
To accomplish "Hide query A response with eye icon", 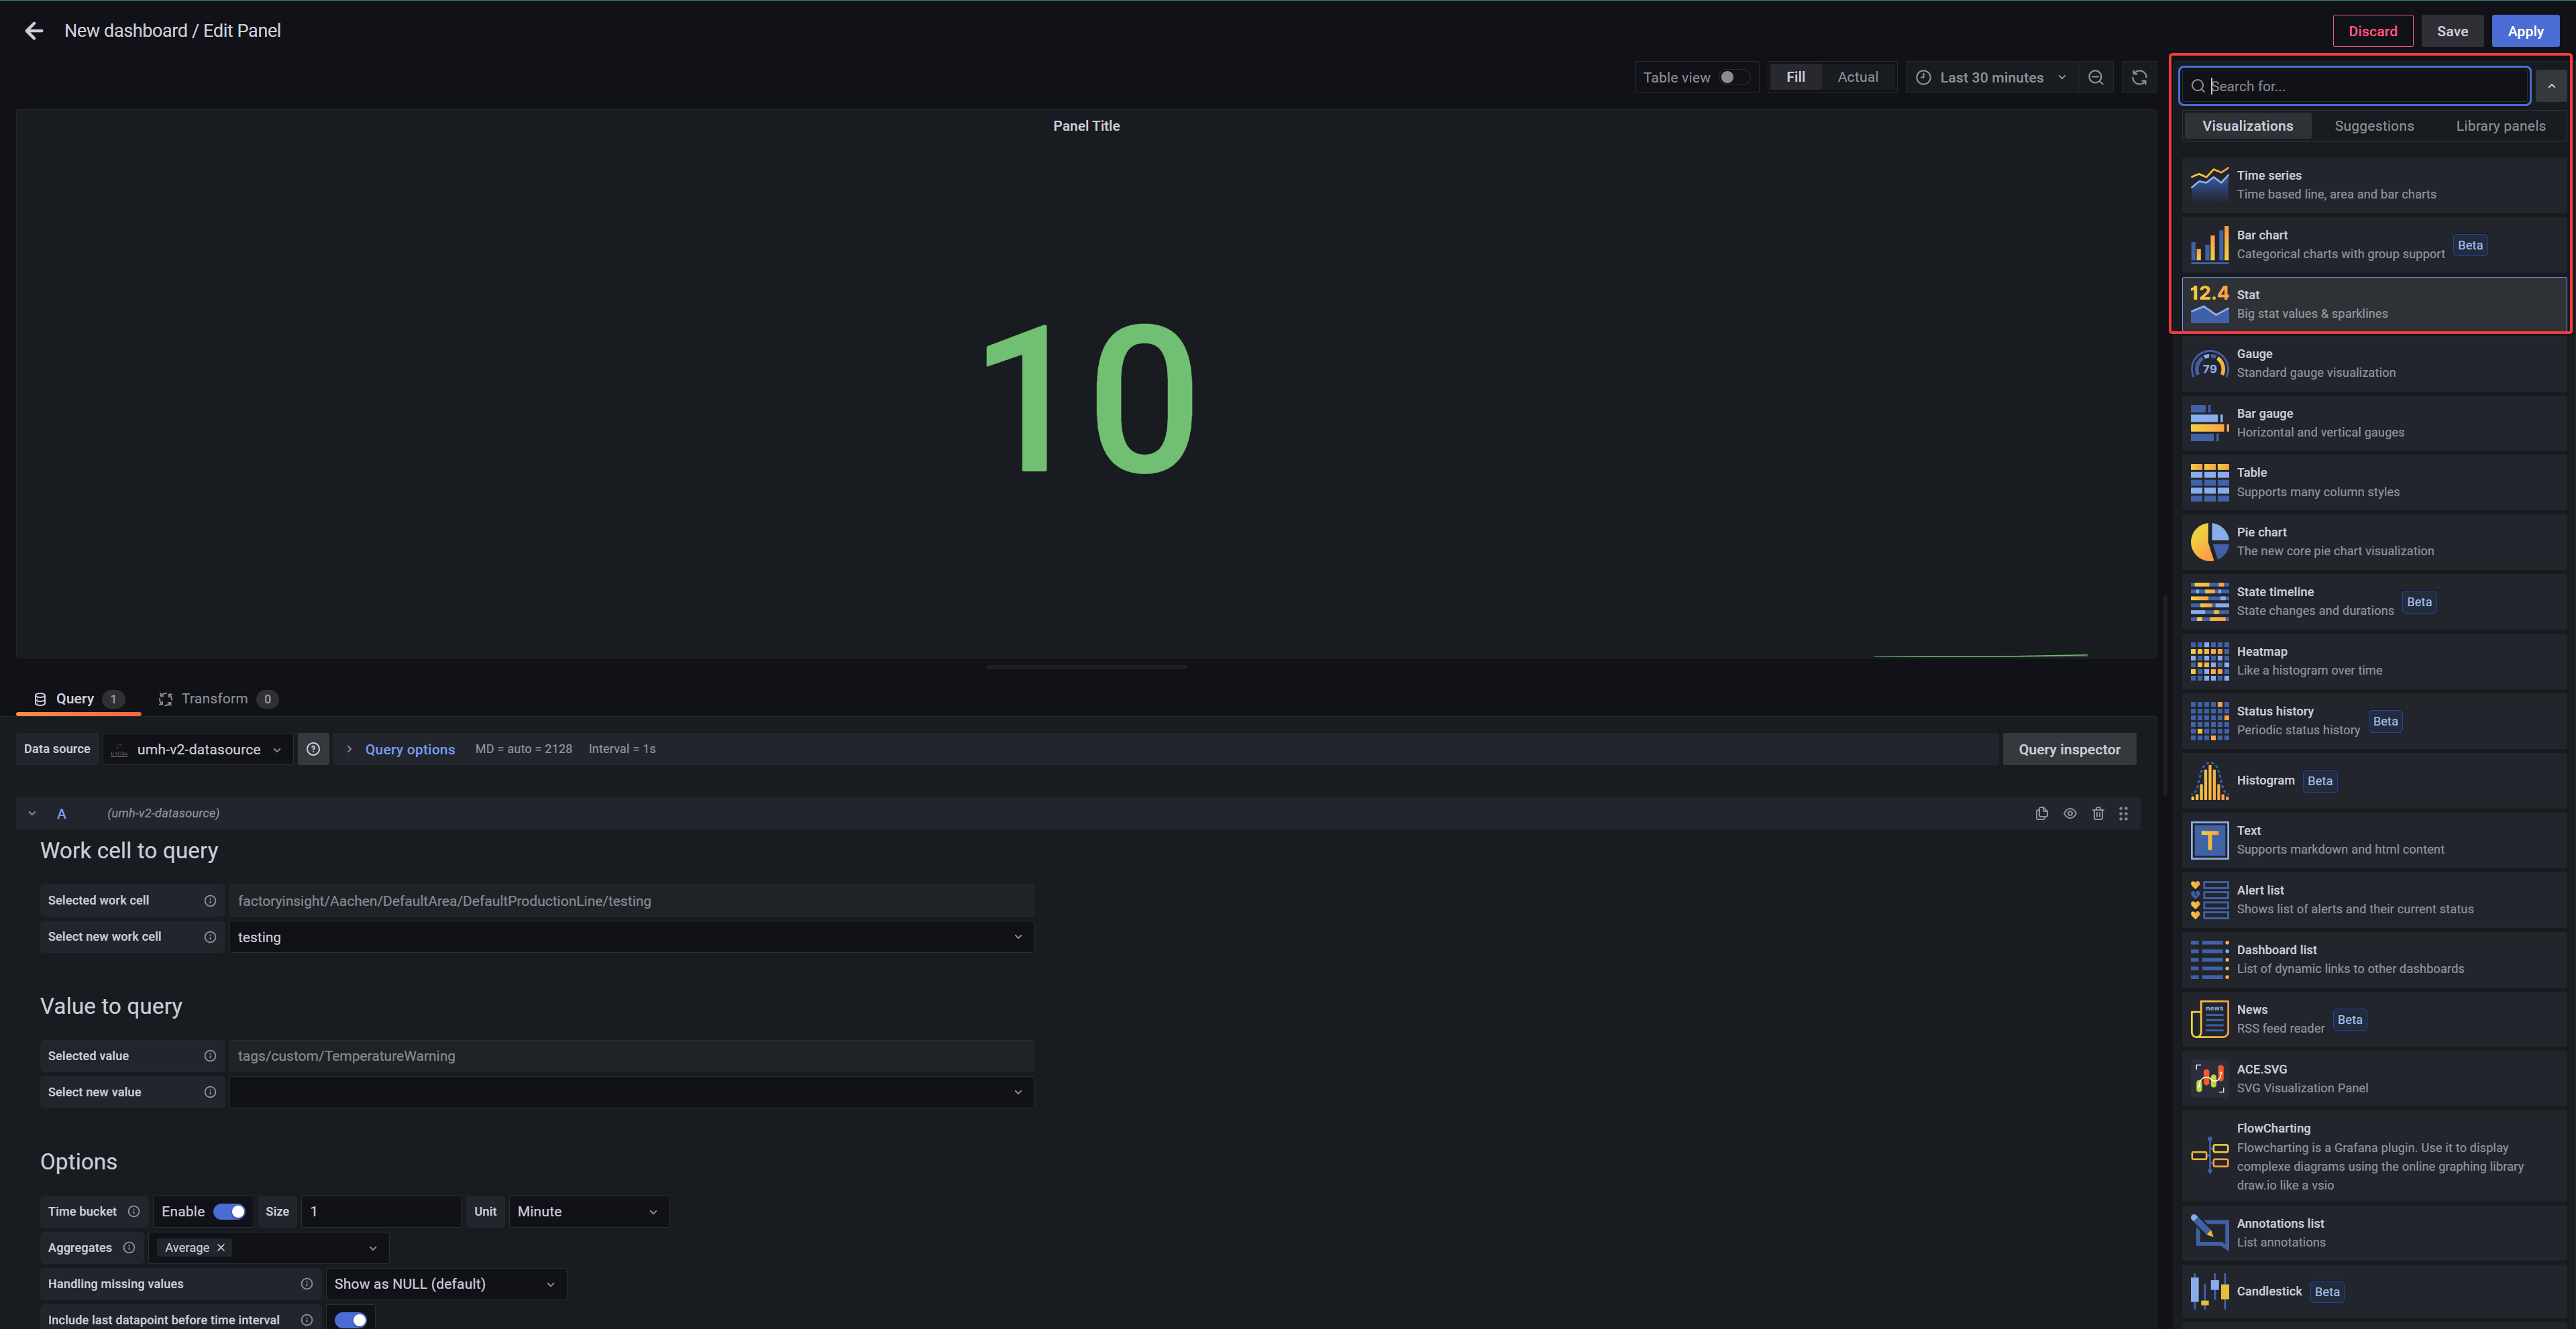I will point(2070,813).
